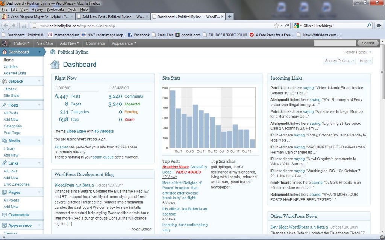Click the Dashboard house icon in sidebar

[x=5, y=52]
